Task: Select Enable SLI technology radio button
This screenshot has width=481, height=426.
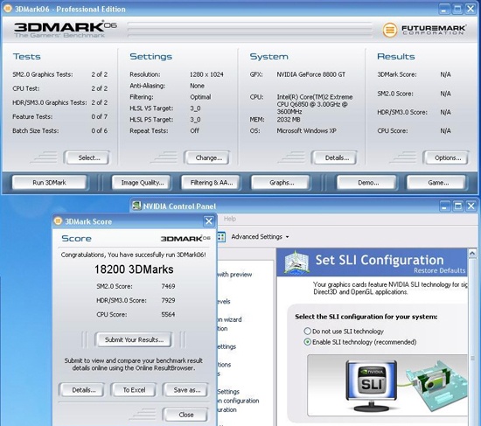Action: pyautogui.click(x=307, y=342)
